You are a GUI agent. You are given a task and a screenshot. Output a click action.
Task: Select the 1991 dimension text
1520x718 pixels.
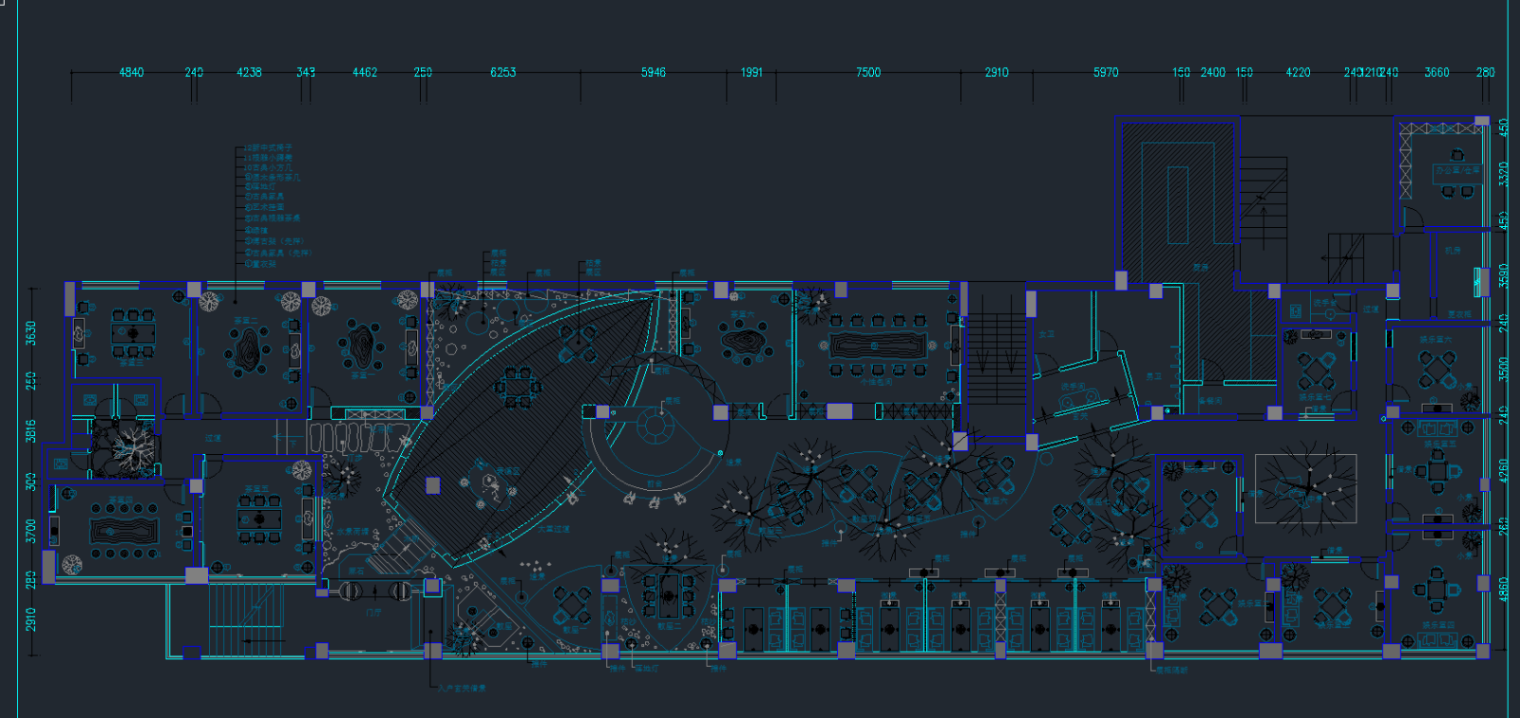tap(751, 72)
